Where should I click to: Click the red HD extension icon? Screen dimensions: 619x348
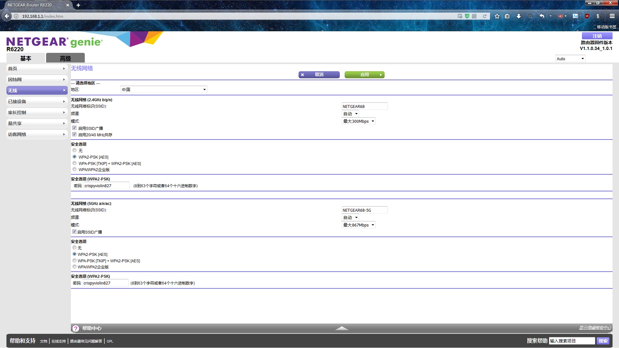(561, 16)
